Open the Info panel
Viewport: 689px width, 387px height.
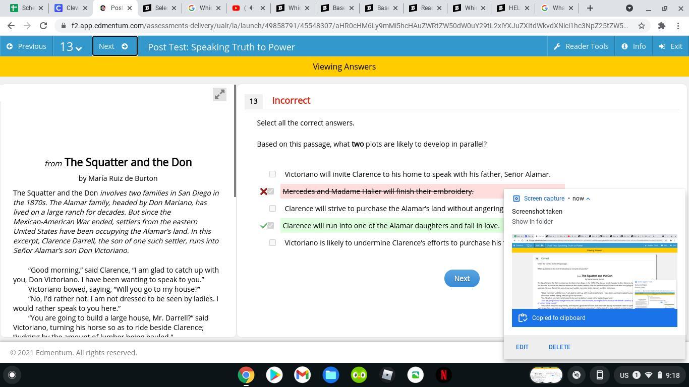[634, 46]
